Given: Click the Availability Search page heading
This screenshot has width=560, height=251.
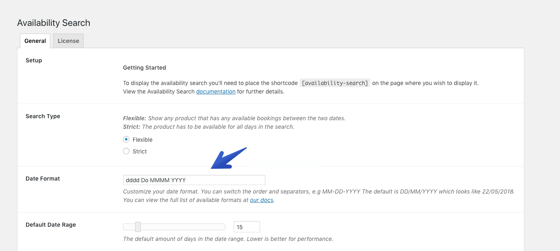Looking at the screenshot, I should coord(53,23).
